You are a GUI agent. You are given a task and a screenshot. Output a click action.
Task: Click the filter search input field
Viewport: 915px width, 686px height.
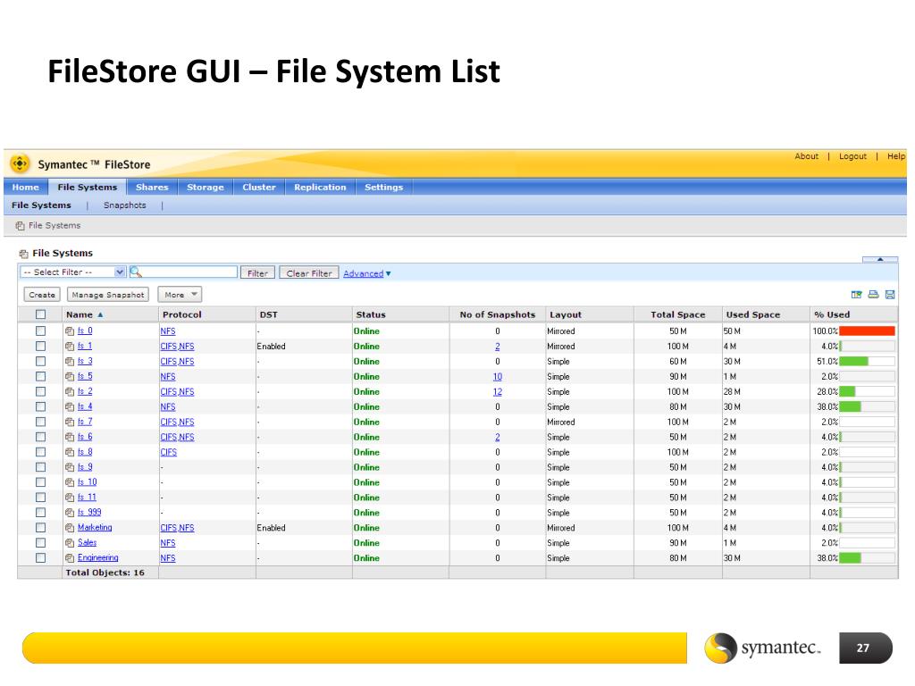(189, 272)
